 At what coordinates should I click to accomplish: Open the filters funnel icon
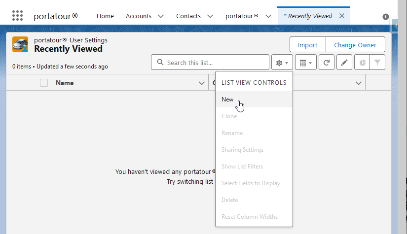tap(377, 63)
